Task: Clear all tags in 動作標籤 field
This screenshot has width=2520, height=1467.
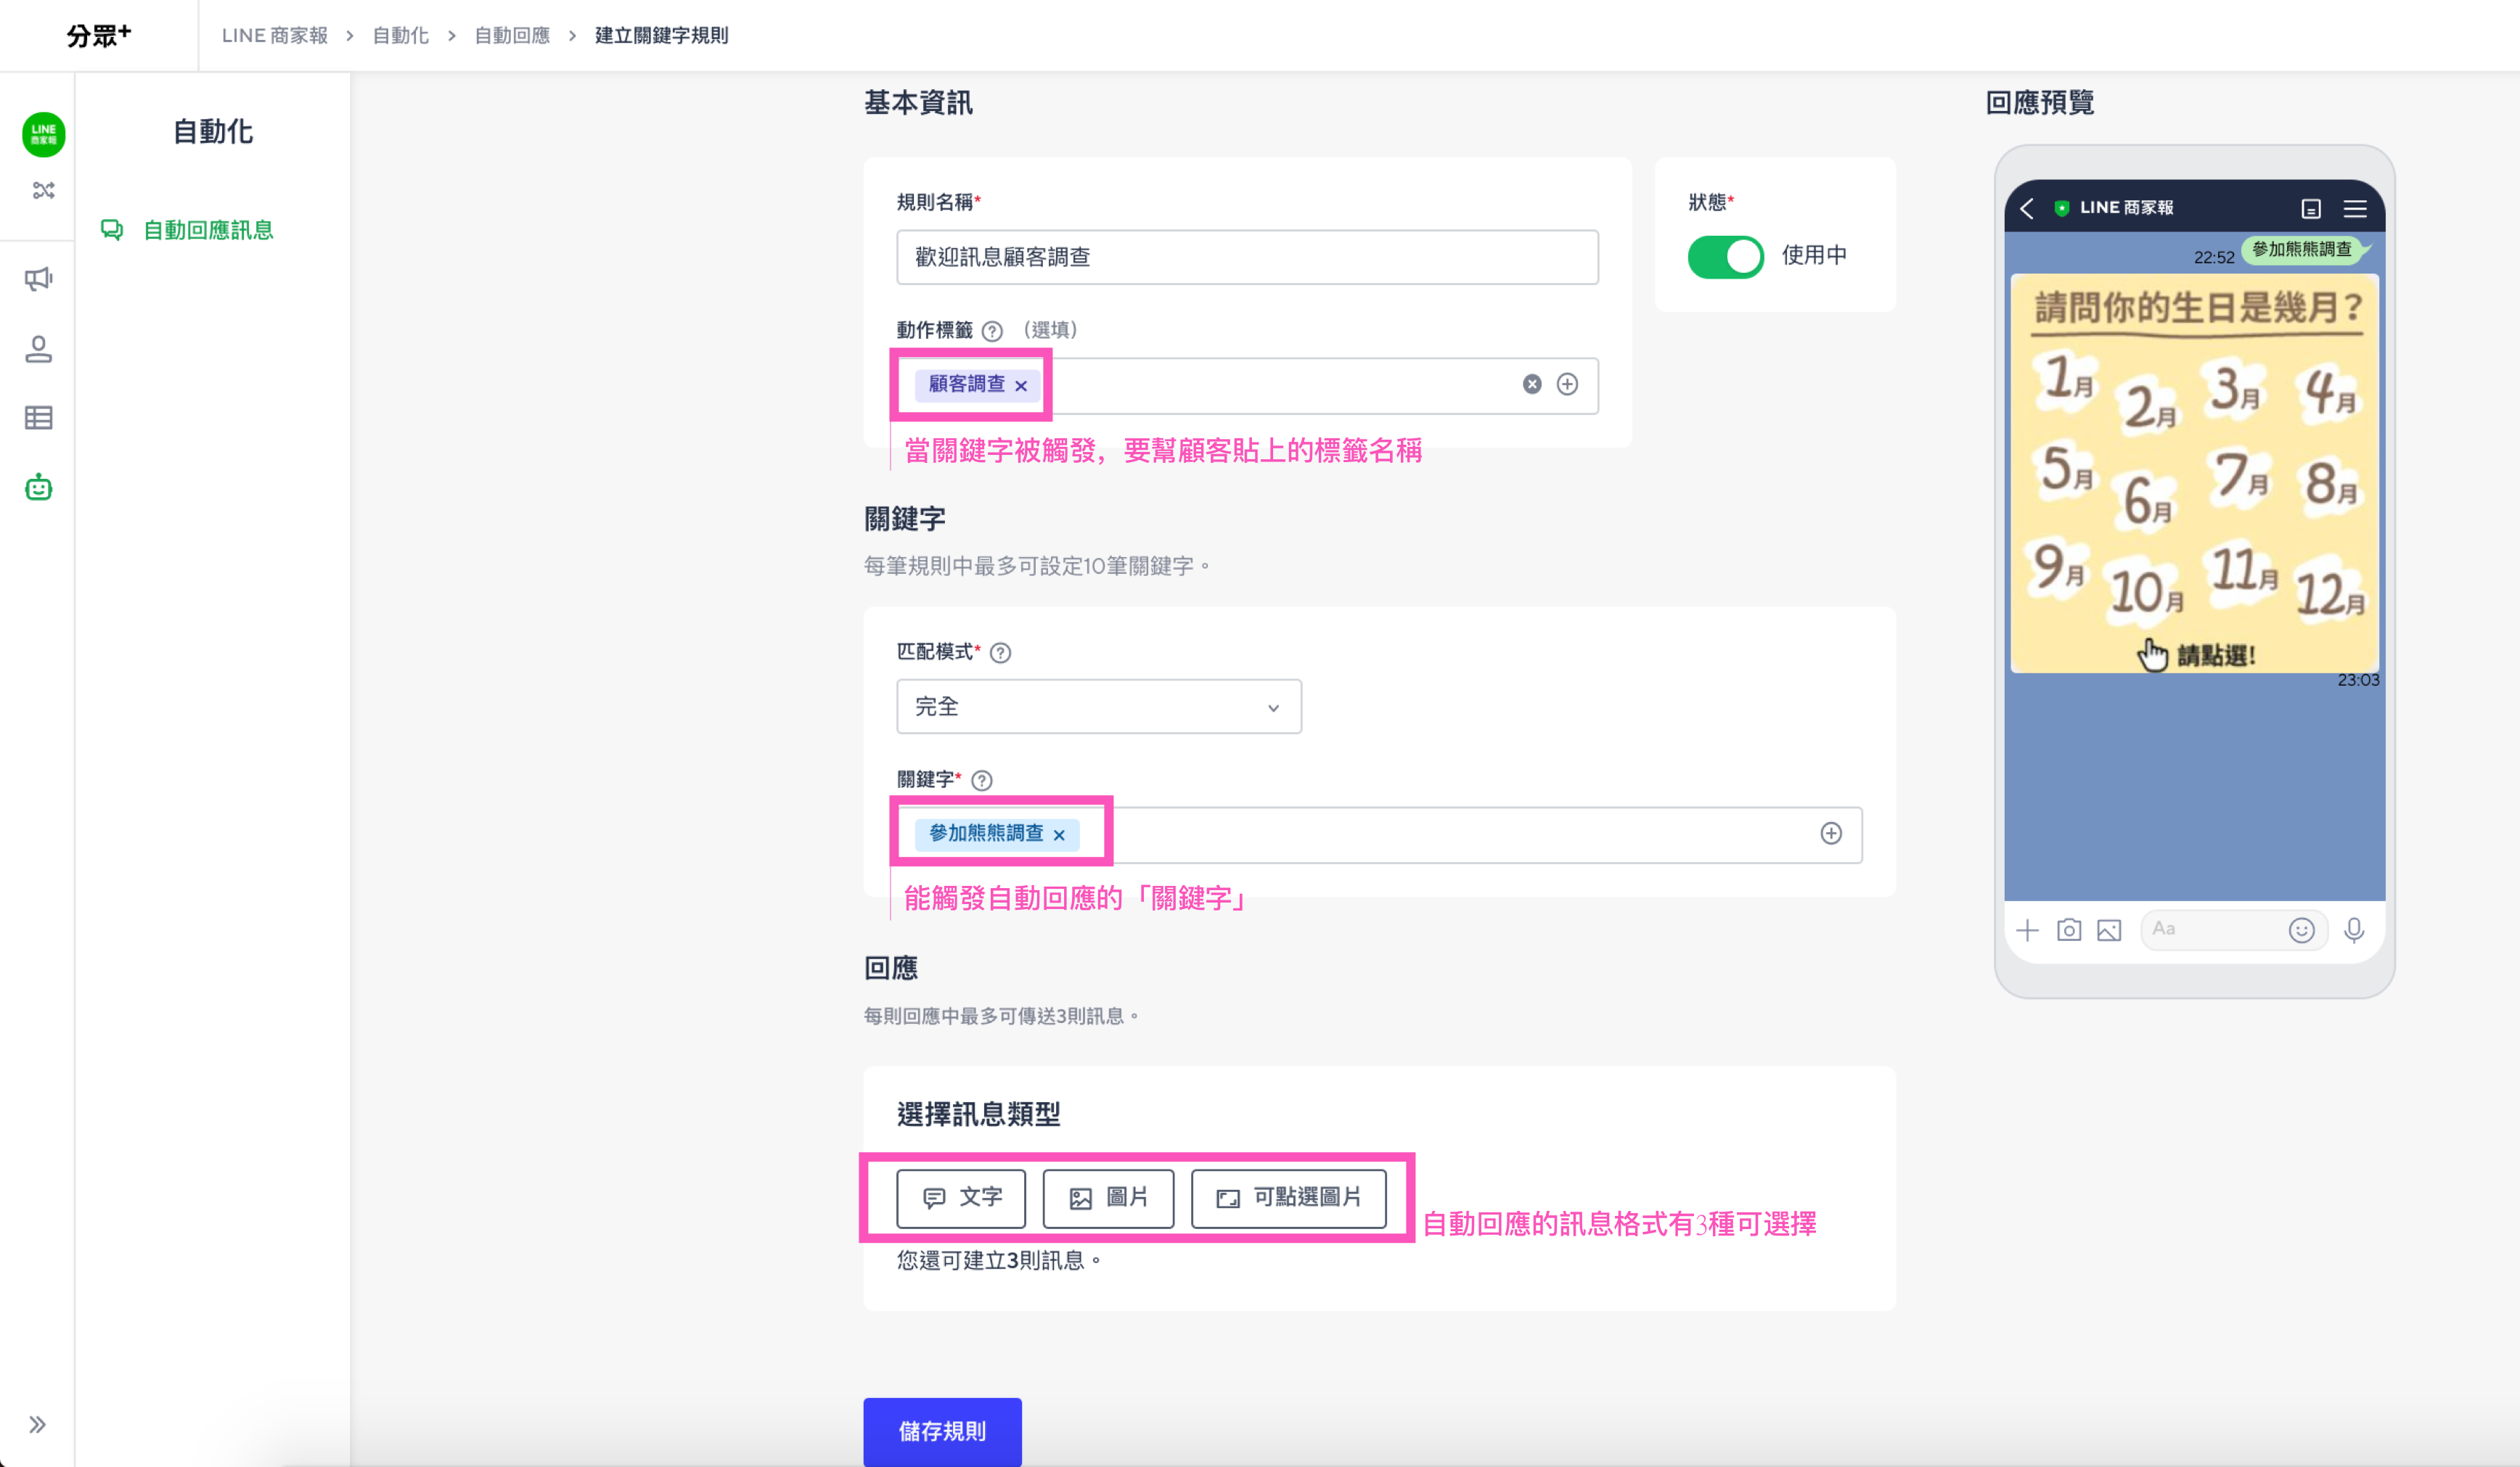Action: pos(1531,385)
